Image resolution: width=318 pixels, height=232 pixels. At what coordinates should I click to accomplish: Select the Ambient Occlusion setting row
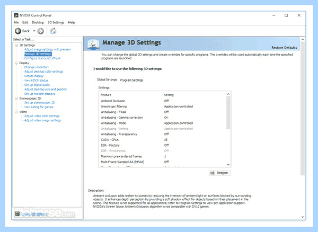(x=163, y=101)
